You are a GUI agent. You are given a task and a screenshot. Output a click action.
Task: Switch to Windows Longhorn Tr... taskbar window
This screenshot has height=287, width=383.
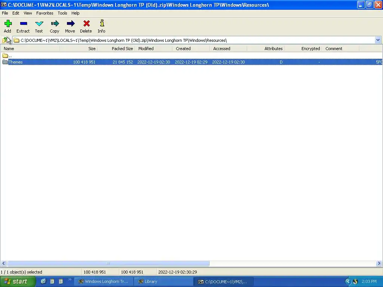(104, 281)
